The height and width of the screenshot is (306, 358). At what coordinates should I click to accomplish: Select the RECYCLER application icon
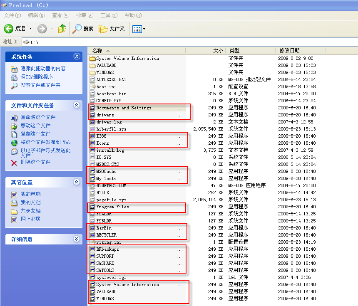coord(92,235)
